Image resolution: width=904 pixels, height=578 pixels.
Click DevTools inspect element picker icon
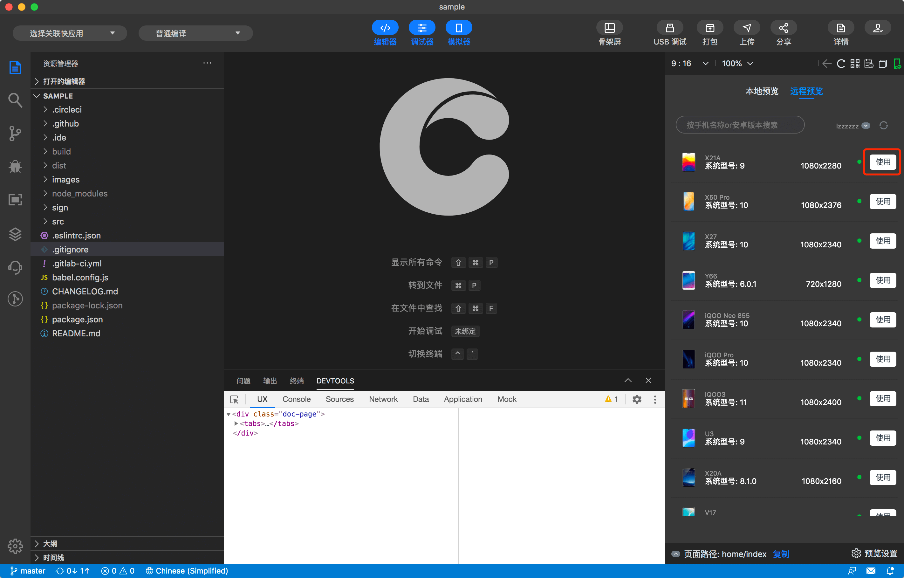[234, 399]
